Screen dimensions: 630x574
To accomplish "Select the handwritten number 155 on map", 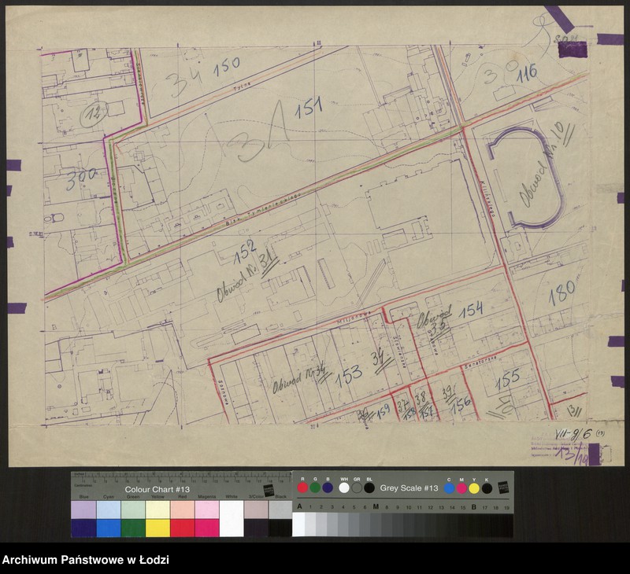I will pyautogui.click(x=507, y=377).
